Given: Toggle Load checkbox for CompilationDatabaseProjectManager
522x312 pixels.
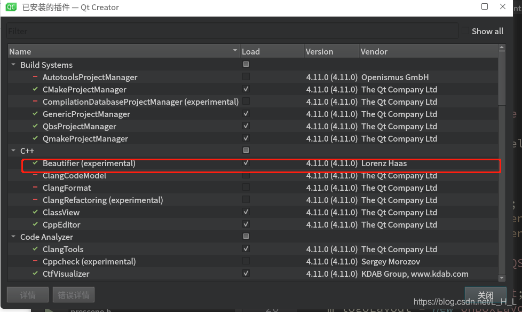Looking at the screenshot, I should pyautogui.click(x=246, y=101).
